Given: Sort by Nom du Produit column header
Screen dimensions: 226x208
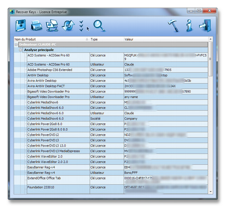Looking at the screenshot, I should pyautogui.click(x=52, y=39).
